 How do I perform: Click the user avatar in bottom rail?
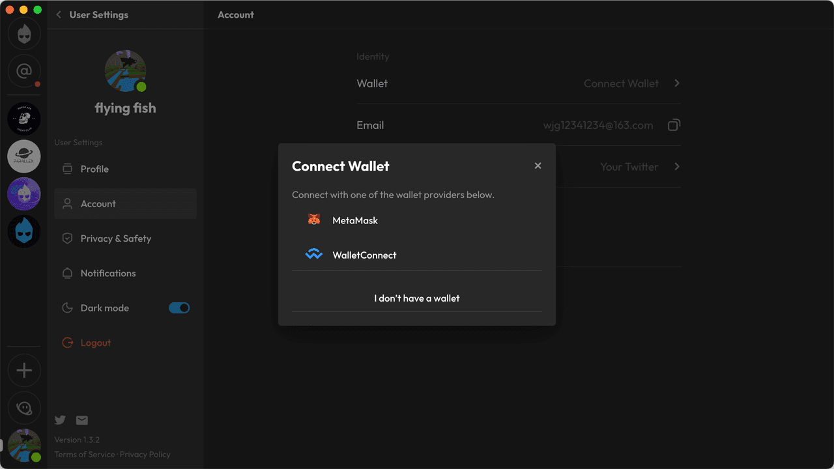click(24, 446)
